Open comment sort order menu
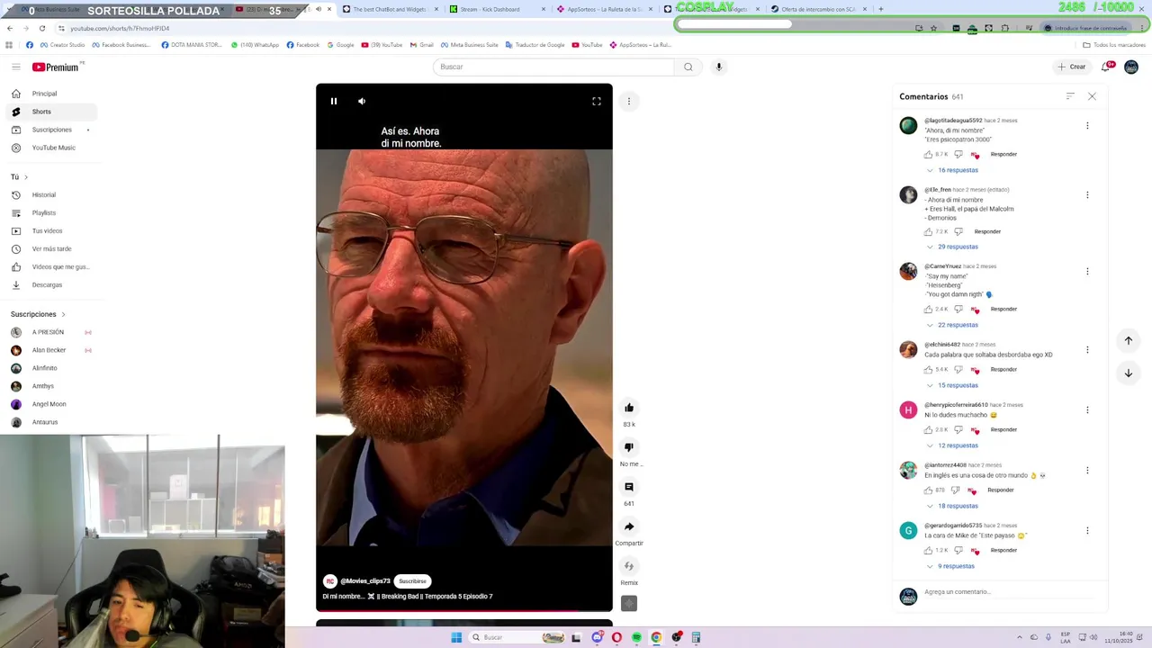 tap(1070, 96)
